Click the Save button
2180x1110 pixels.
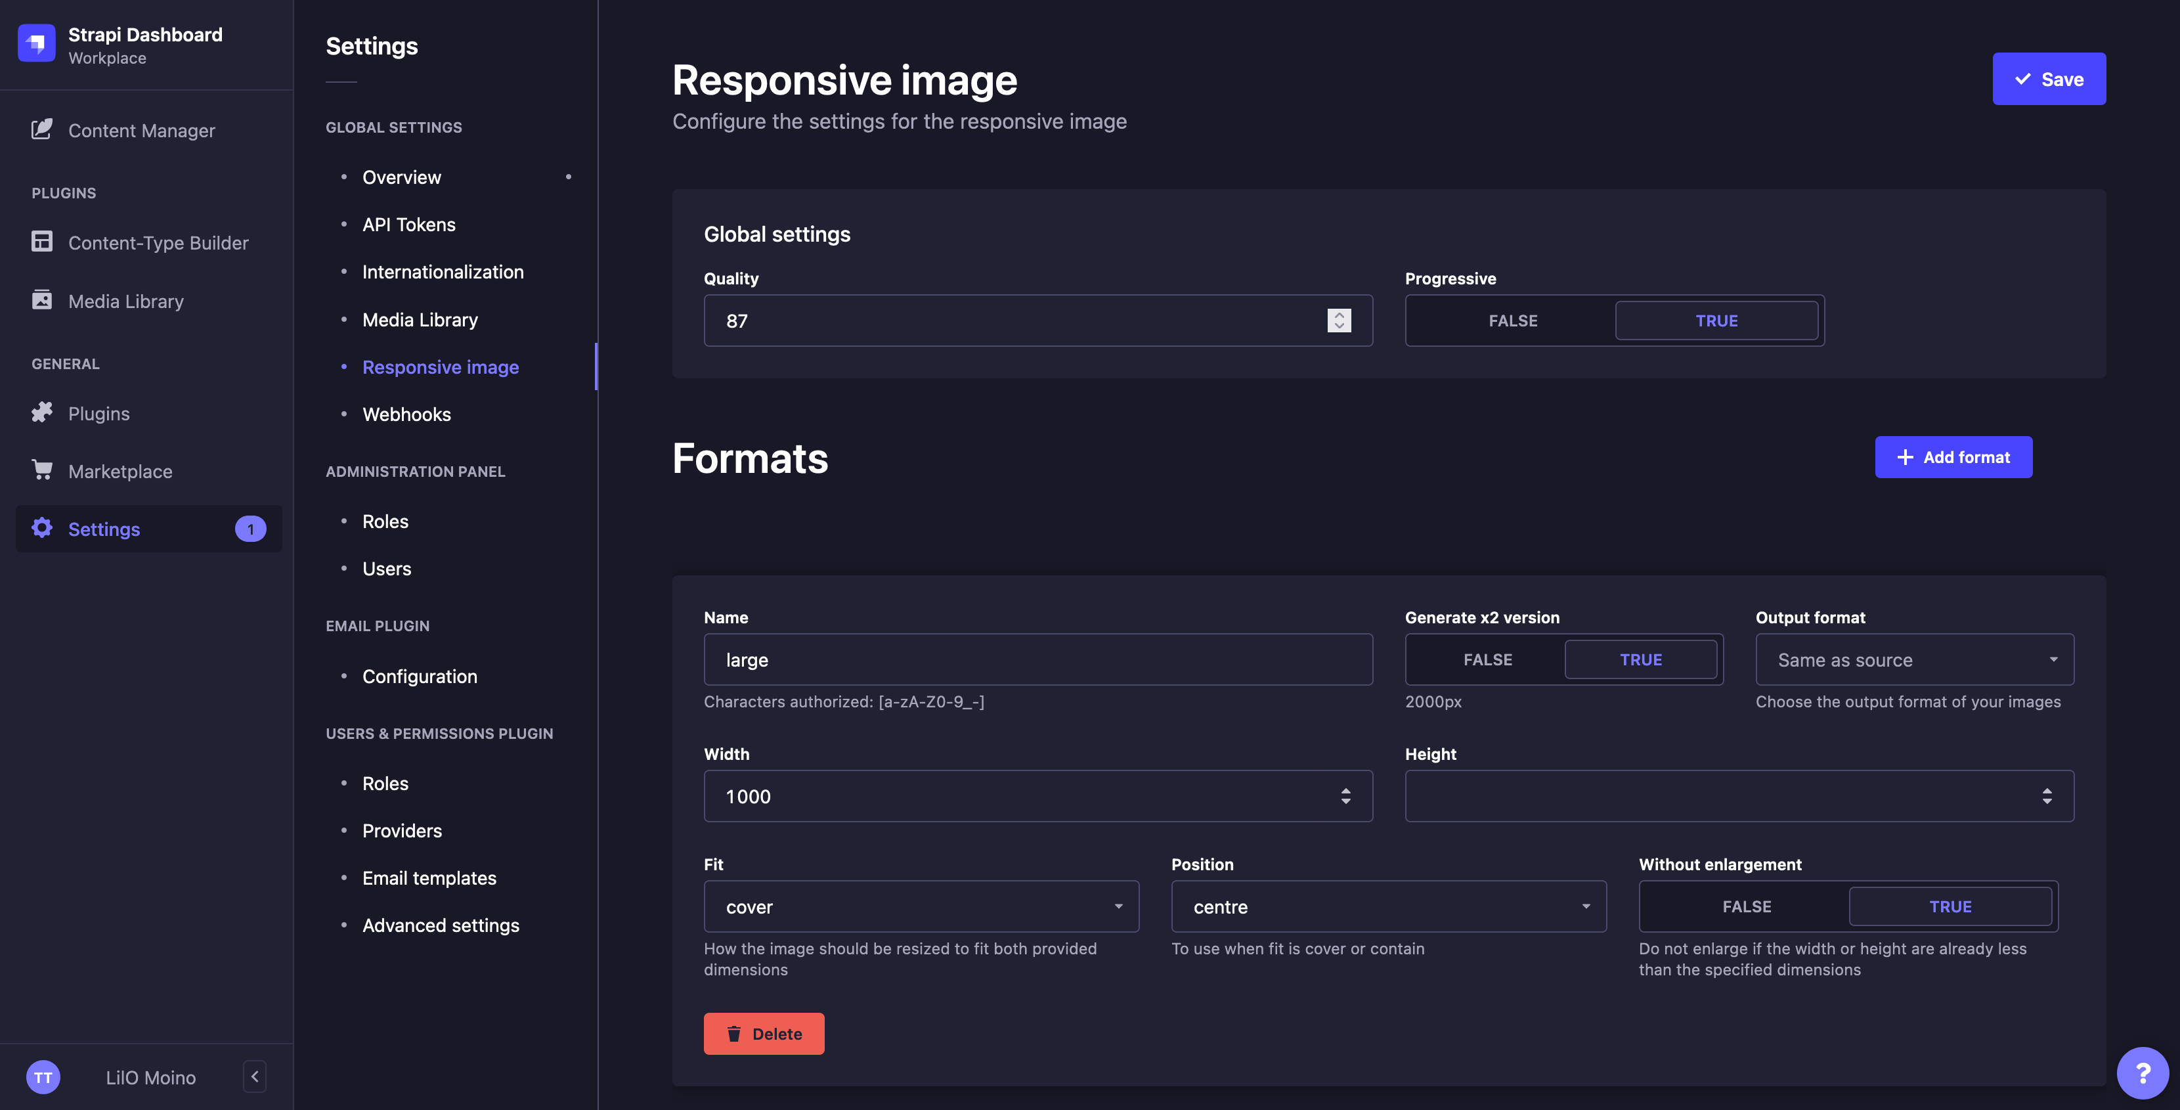point(2050,78)
